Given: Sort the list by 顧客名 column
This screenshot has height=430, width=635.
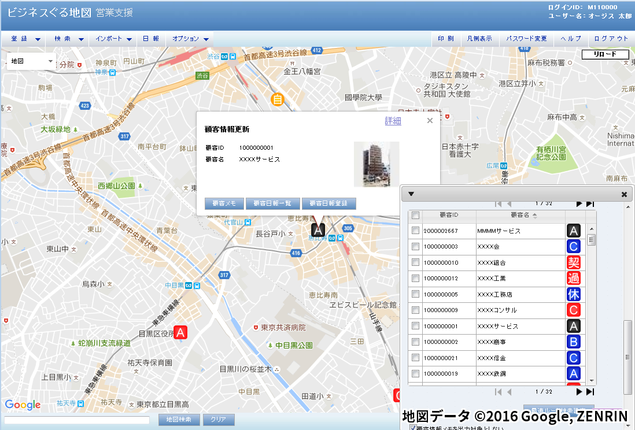Looking at the screenshot, I should tap(520, 215).
